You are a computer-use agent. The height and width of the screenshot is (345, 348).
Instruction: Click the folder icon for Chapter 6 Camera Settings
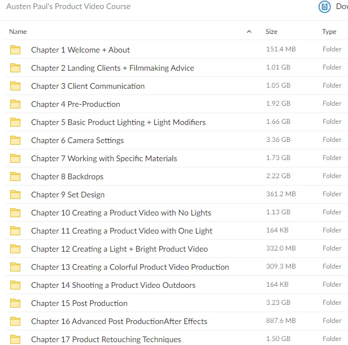[x=15, y=140]
